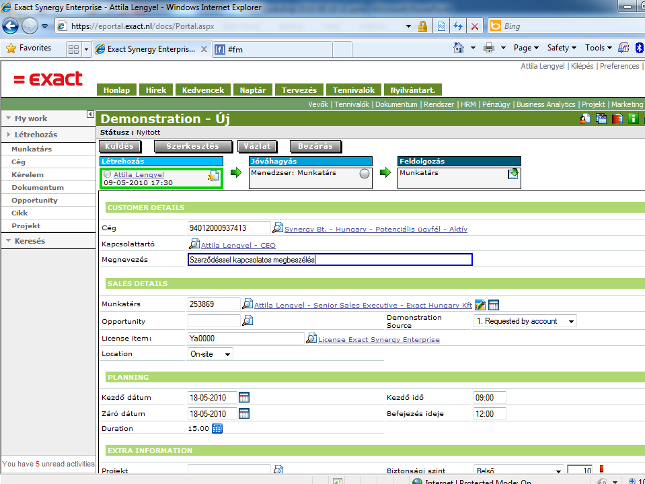
Task: Click the Bezárás button
Action: point(315,146)
